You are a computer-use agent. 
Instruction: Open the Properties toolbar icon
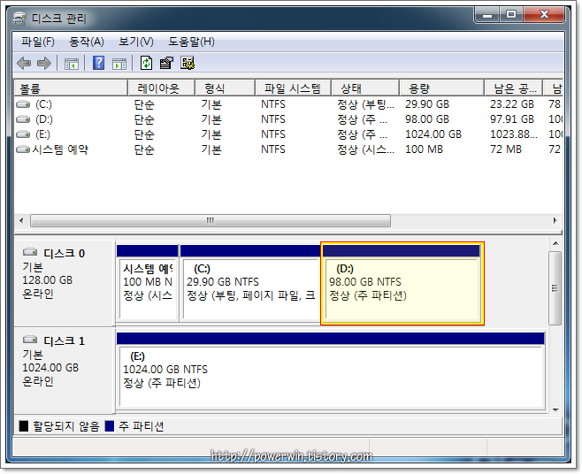pos(166,63)
